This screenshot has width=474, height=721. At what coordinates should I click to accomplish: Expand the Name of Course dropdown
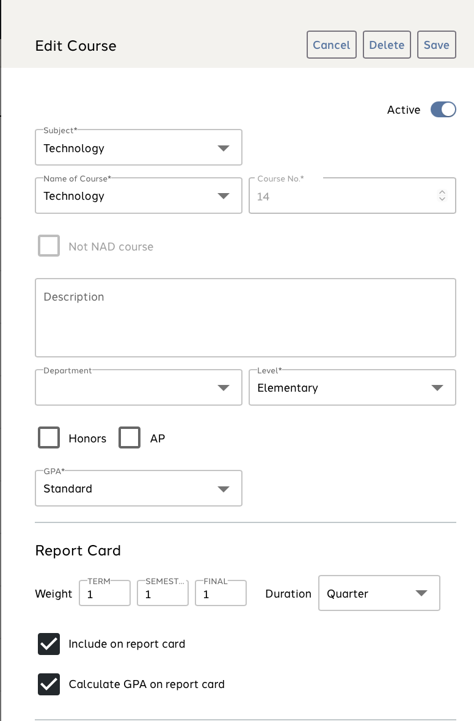point(139,196)
